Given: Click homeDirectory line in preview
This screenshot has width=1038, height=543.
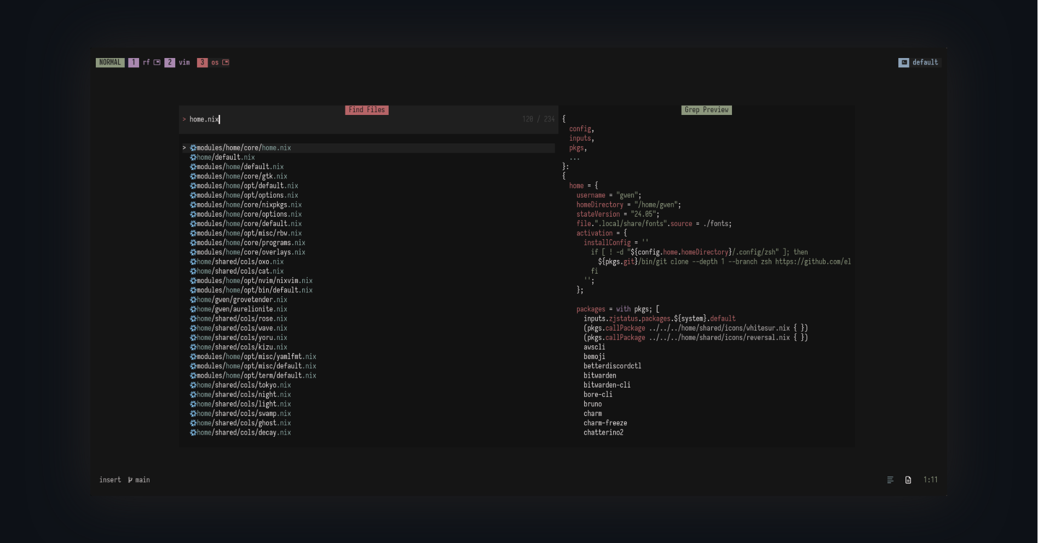Looking at the screenshot, I should (x=628, y=205).
